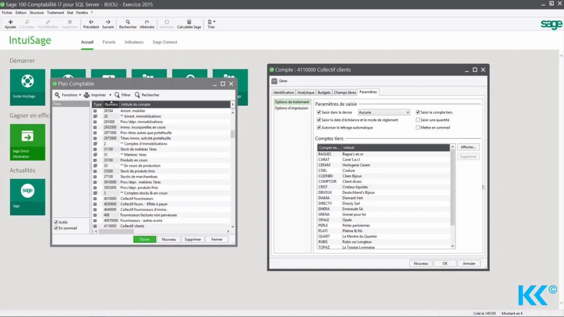Image resolution: width=564 pixels, height=317 pixels.
Task: Switch to the Sage Connect tab
Action: coord(165,42)
